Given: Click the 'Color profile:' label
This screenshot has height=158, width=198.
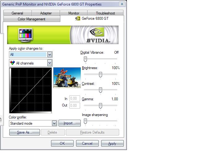Looking at the screenshot, I should 18,117.
